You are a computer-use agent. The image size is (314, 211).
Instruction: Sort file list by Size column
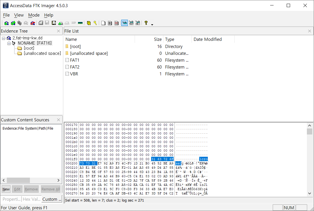click(x=149, y=39)
